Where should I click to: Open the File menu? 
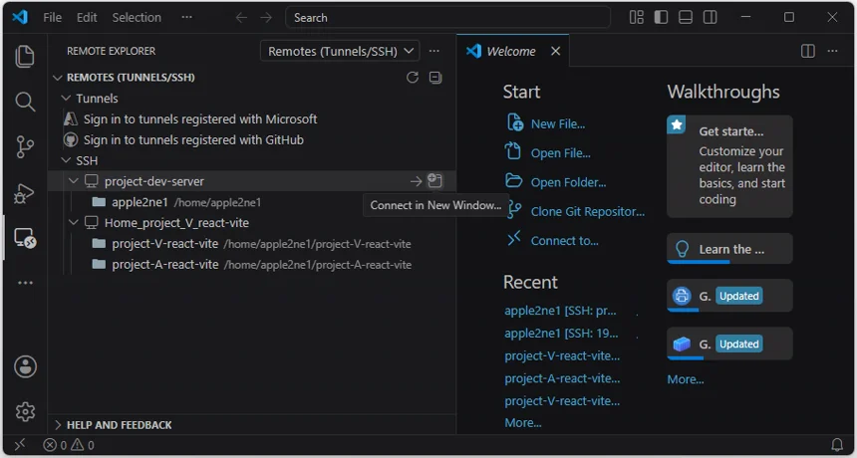(x=53, y=18)
